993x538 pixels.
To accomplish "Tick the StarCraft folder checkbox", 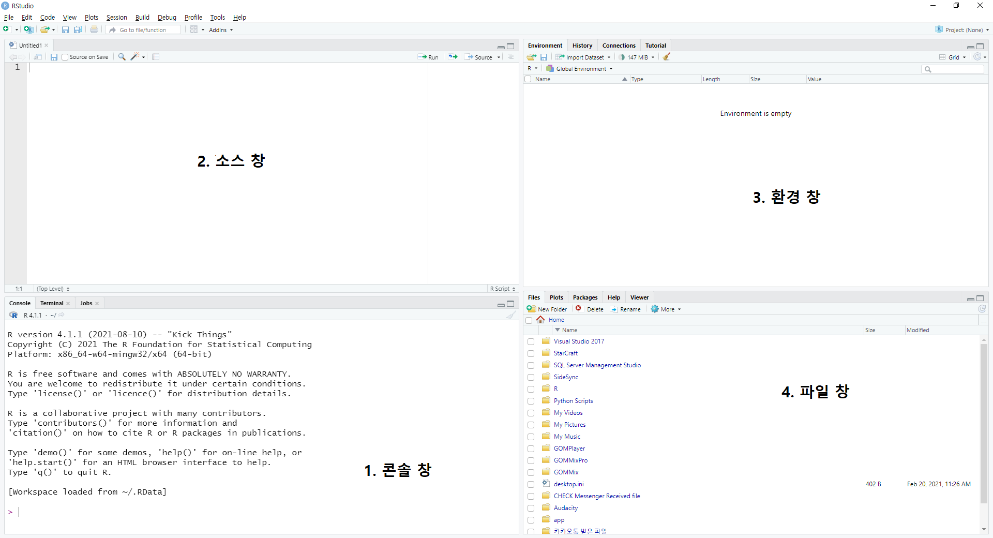I will tap(531, 353).
